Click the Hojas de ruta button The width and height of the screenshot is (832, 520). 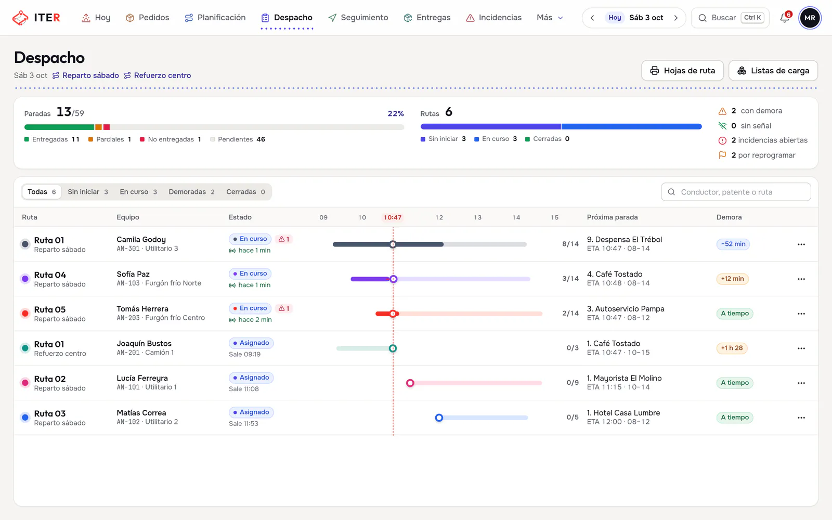point(682,71)
